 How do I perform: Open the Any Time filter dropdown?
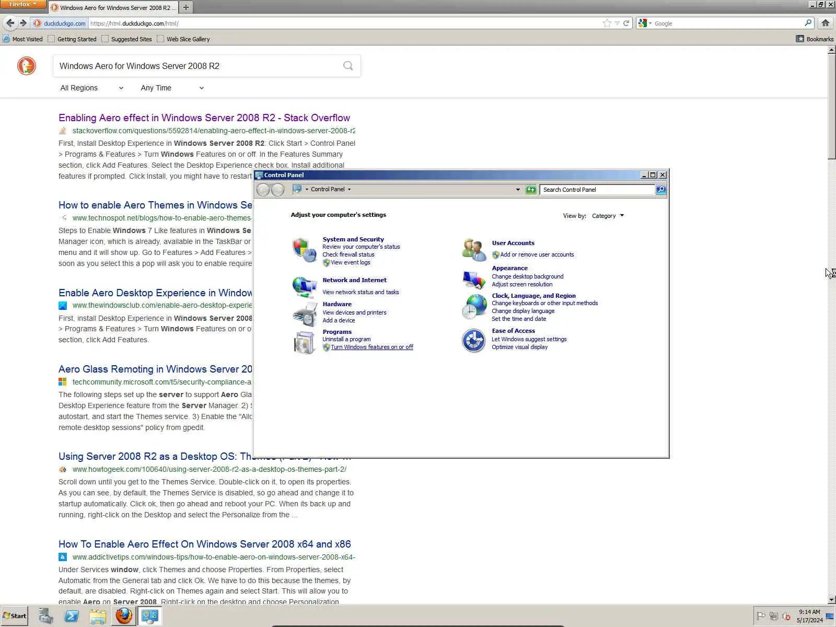[172, 88]
